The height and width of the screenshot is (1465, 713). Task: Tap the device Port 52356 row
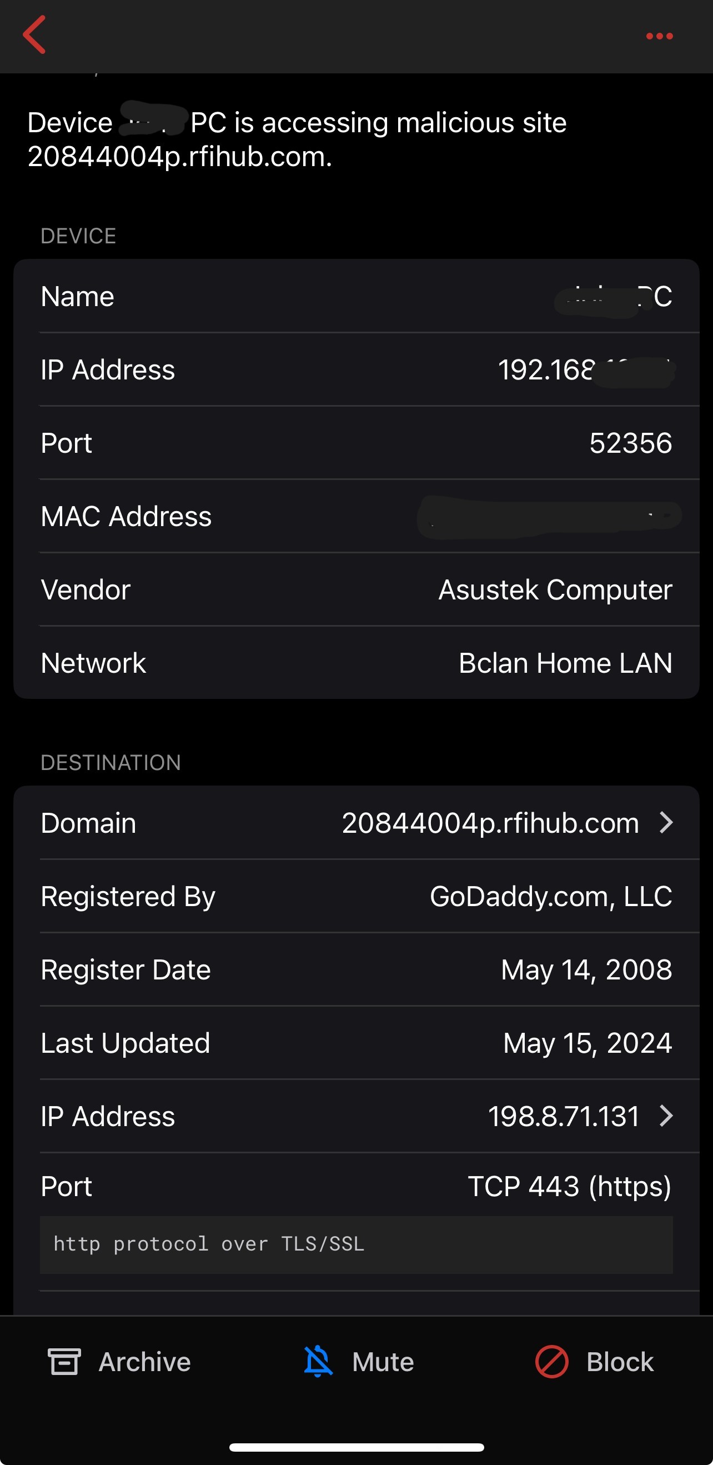click(356, 443)
